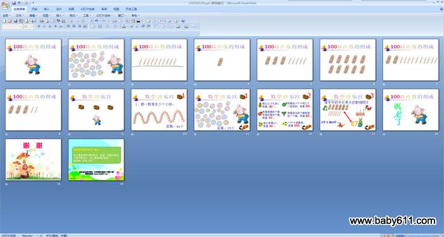This screenshot has height=237, width=444.
Task: Click the black-and-white color mode toolbar icon
Action: pyautogui.click(x=138, y=21)
